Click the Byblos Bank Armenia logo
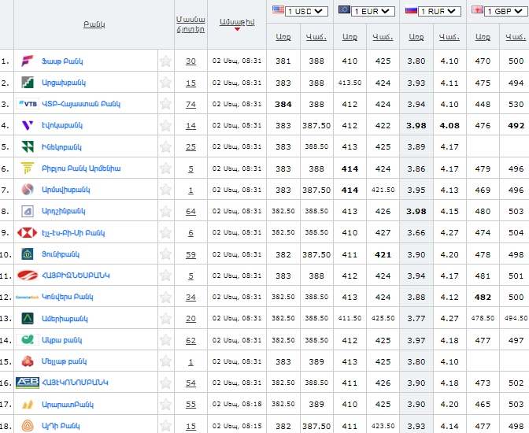Screen dimensions: 529x433 (28, 168)
